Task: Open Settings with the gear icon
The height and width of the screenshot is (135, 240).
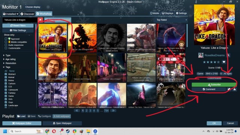Action: pyautogui.click(x=181, y=13)
